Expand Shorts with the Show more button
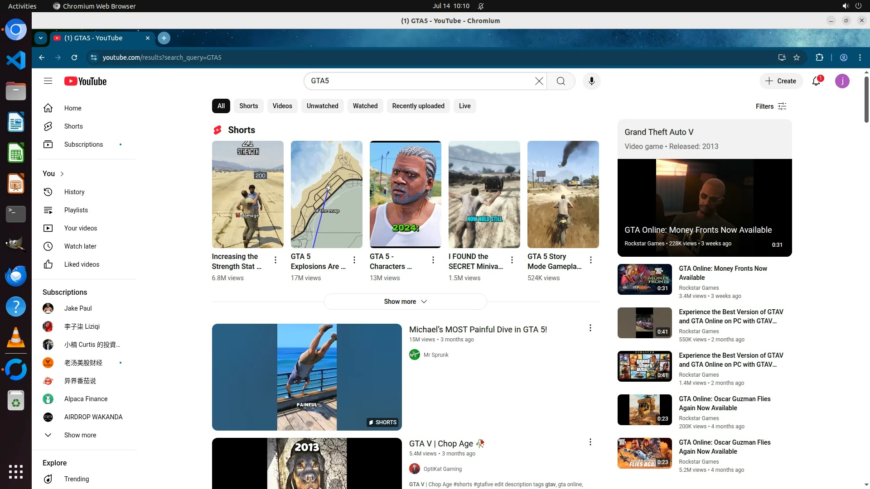Screen dimensions: 870x489 [405, 302]
